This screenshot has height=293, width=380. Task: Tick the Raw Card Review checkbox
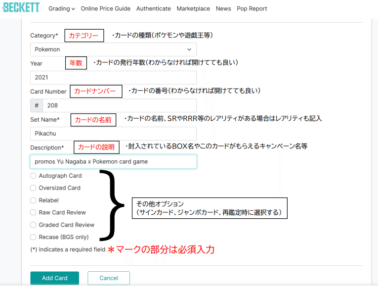pos(33,212)
